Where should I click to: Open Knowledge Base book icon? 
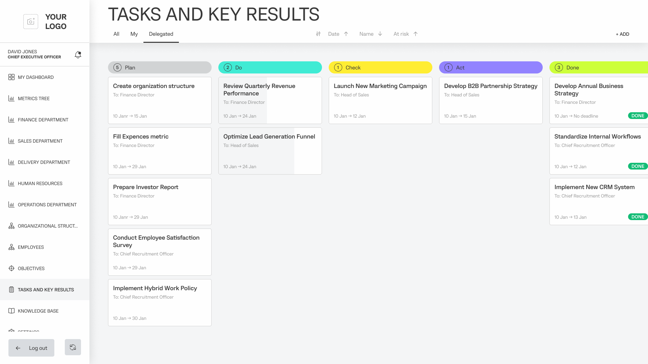11,311
